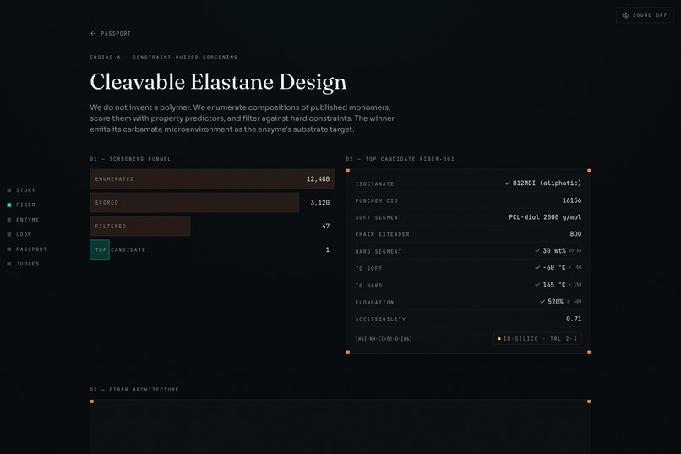Click the checkmark beside 165 °C
The height and width of the screenshot is (454, 681).
pos(537,285)
